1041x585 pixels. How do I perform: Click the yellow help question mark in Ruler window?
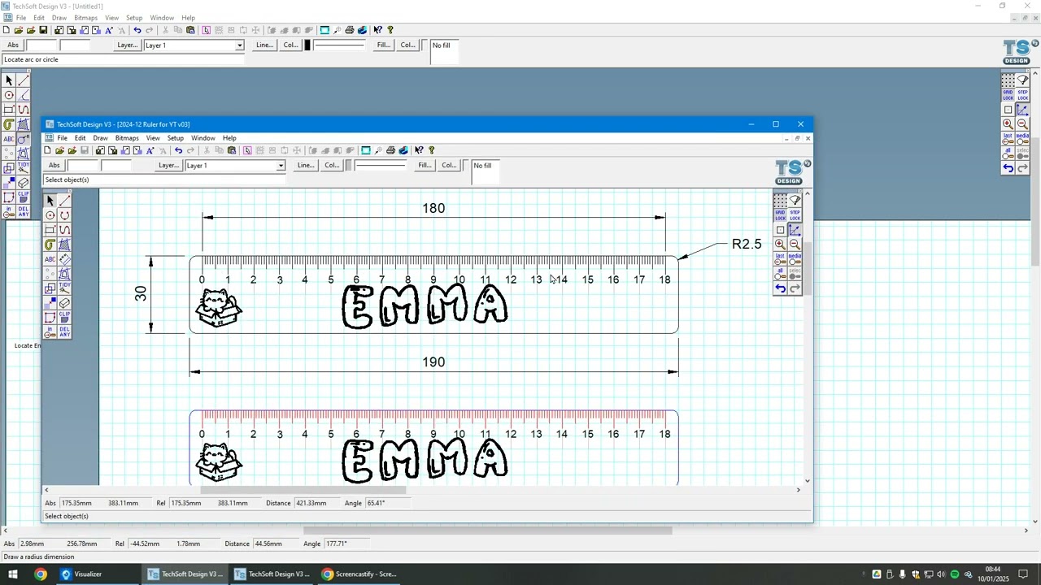[431, 150]
